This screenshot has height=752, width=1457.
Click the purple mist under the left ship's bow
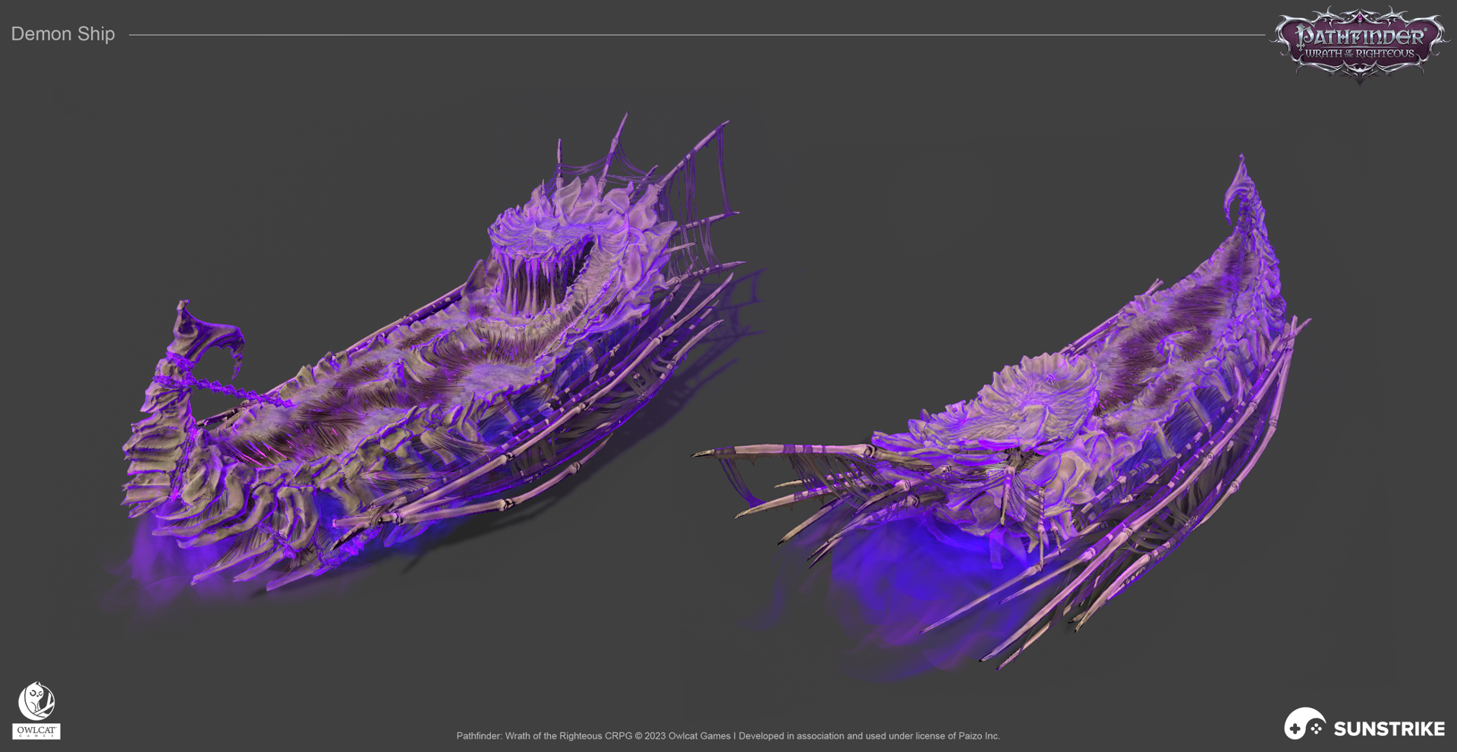[x=152, y=562]
